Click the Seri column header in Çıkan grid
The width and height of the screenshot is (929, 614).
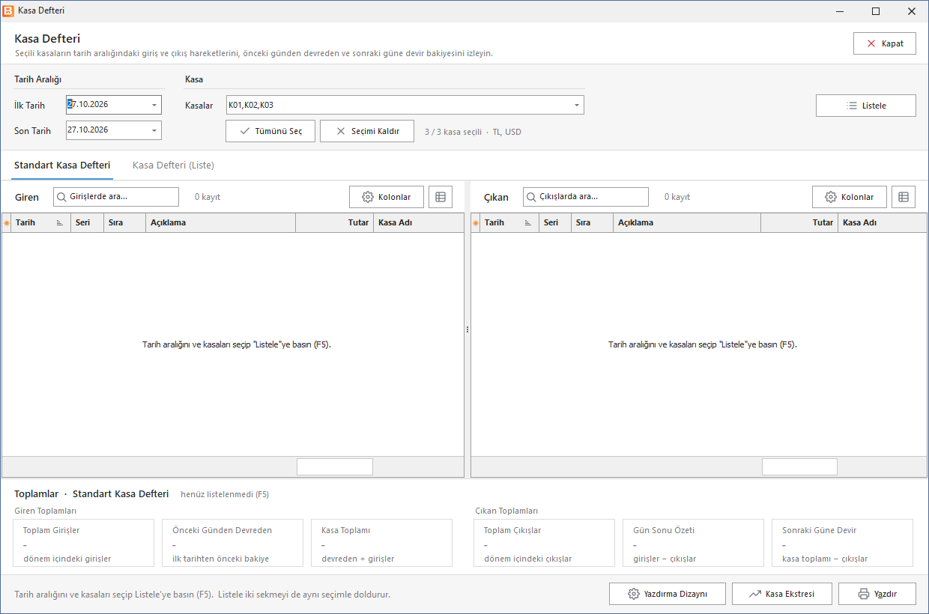coord(555,222)
